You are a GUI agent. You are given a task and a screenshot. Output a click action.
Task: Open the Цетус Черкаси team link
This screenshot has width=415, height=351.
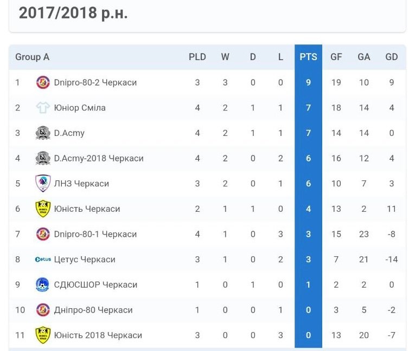click(x=85, y=259)
